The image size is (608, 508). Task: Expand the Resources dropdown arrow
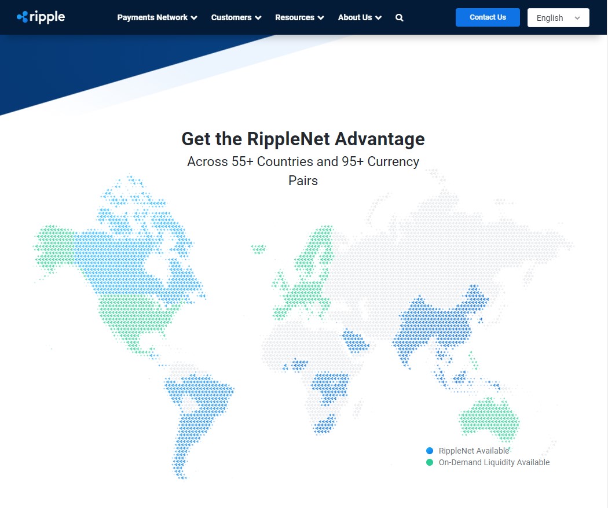pos(320,17)
